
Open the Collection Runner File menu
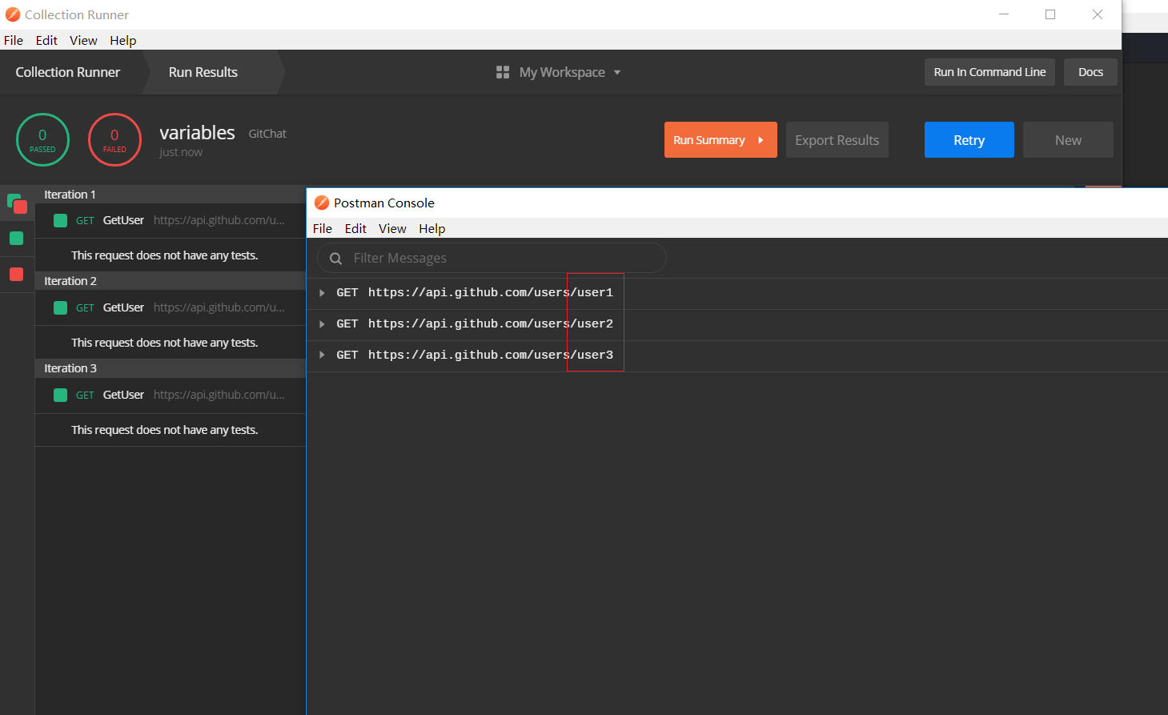click(x=14, y=40)
